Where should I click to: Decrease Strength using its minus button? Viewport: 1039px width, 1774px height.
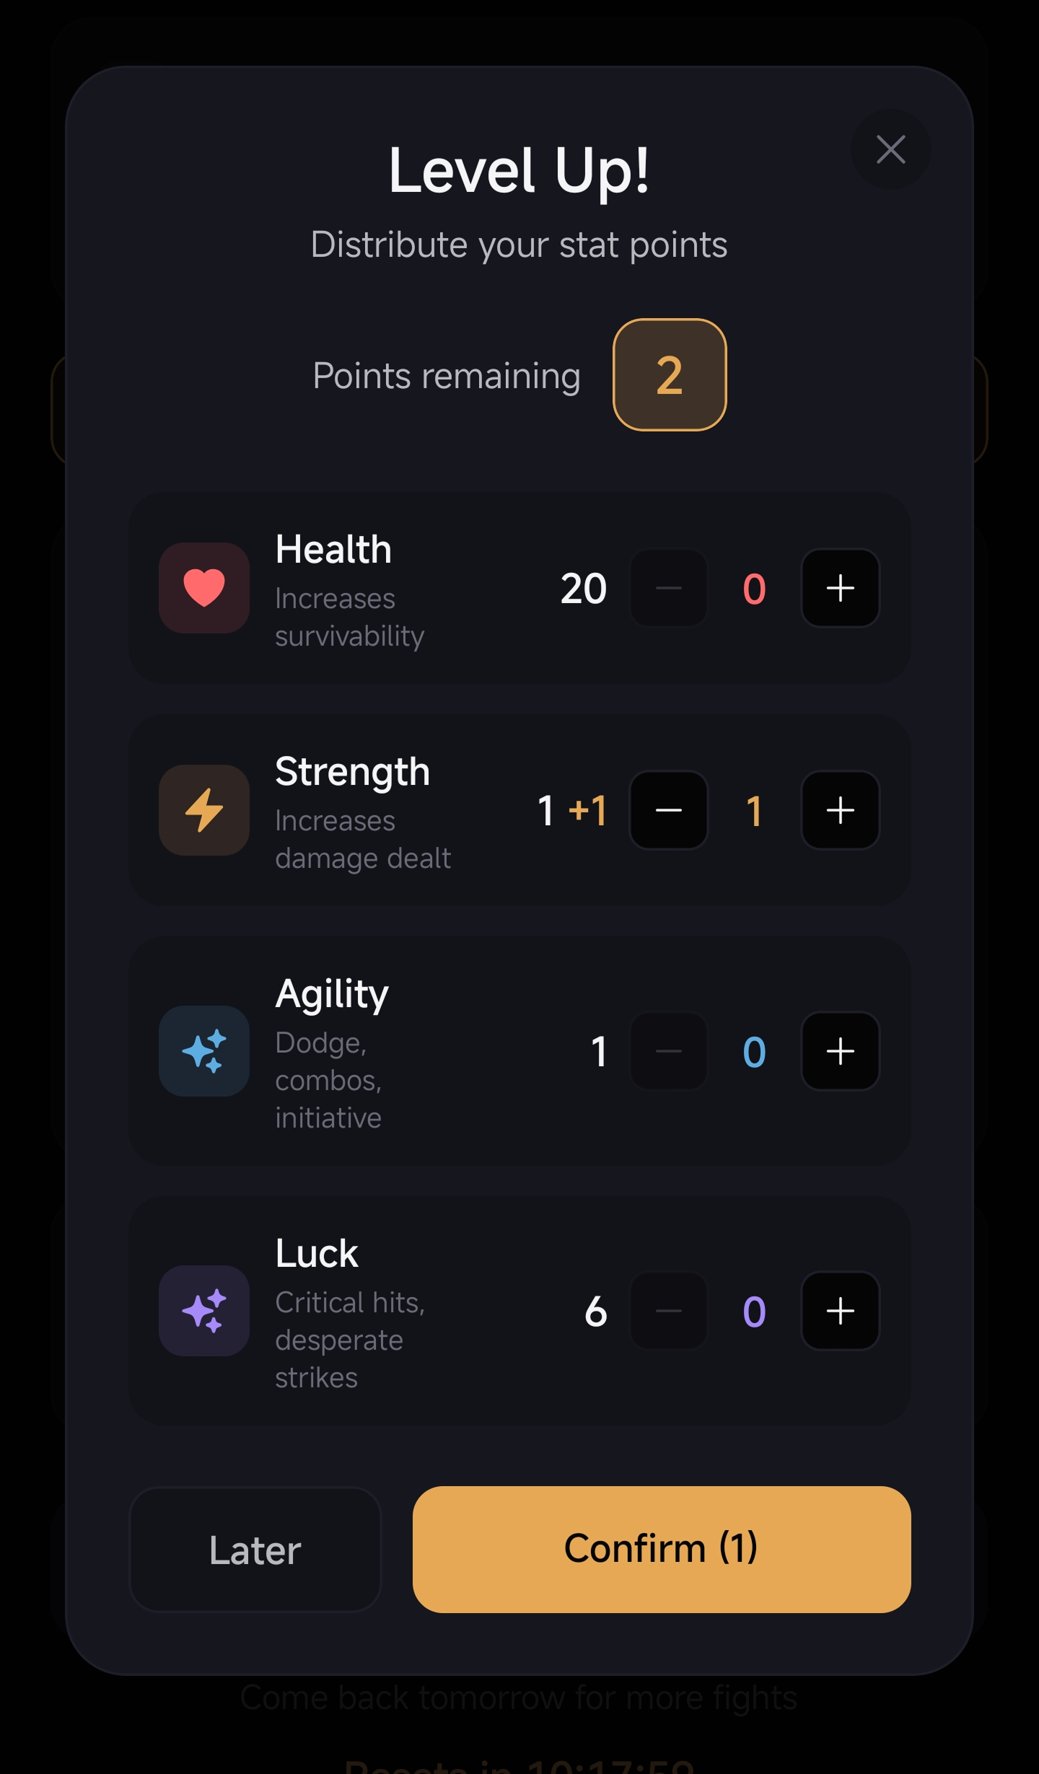coord(668,809)
